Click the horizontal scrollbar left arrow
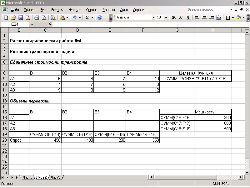This screenshot has width=250, height=188. tap(152, 177)
